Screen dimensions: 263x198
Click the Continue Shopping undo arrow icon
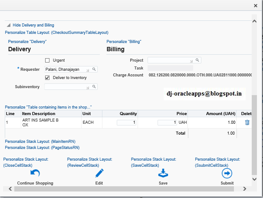(35, 173)
